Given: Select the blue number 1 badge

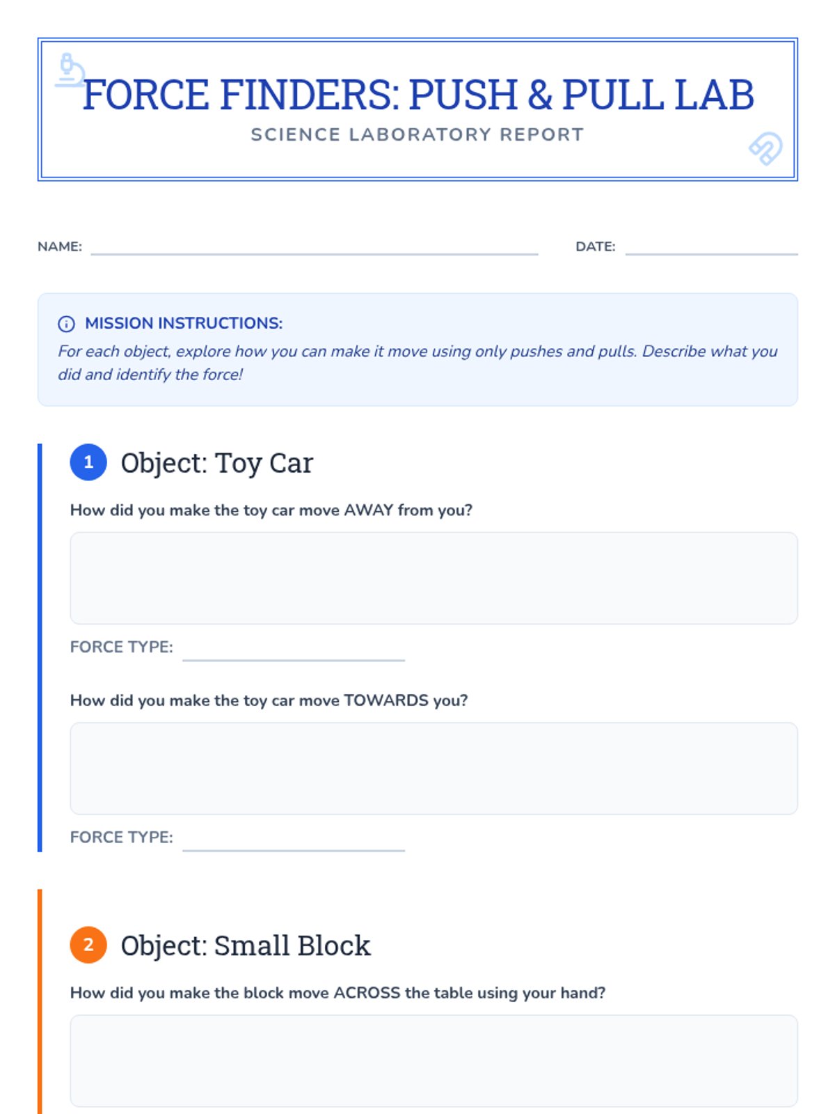Looking at the screenshot, I should [x=88, y=462].
